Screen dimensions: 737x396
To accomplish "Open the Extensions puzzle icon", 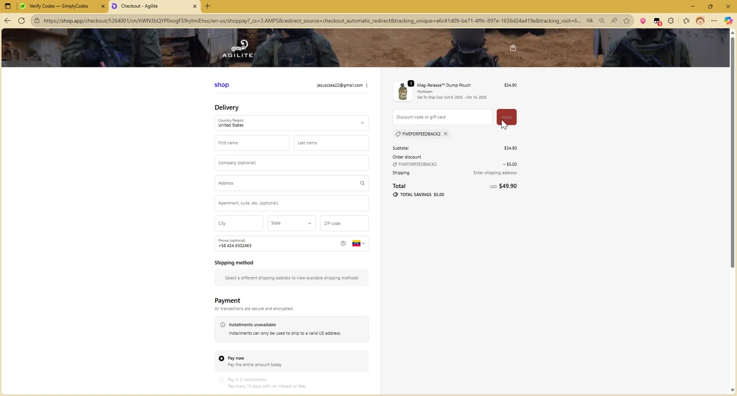I will click(671, 21).
